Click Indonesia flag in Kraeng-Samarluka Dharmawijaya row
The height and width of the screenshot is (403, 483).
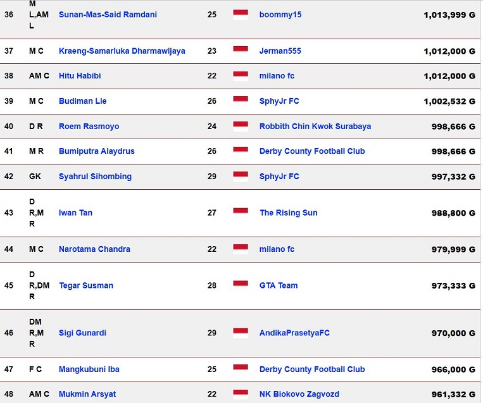[x=241, y=51]
